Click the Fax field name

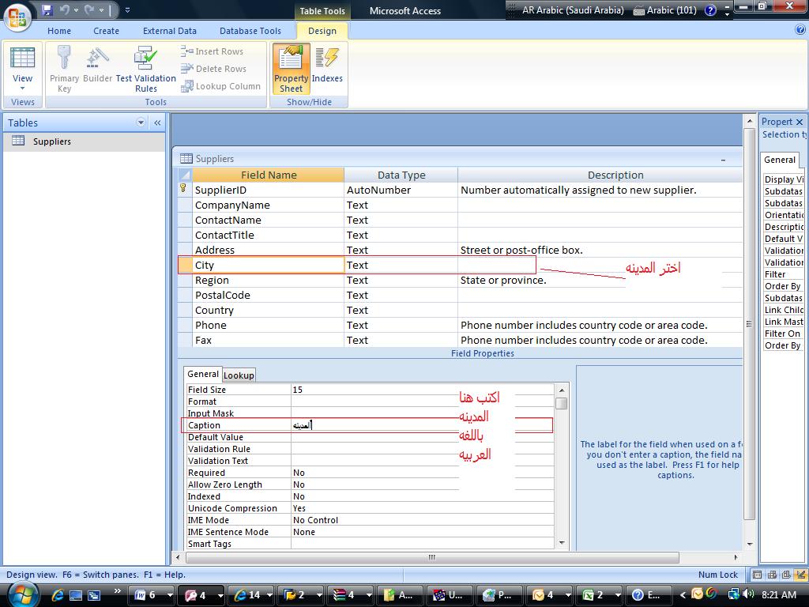[x=269, y=340]
